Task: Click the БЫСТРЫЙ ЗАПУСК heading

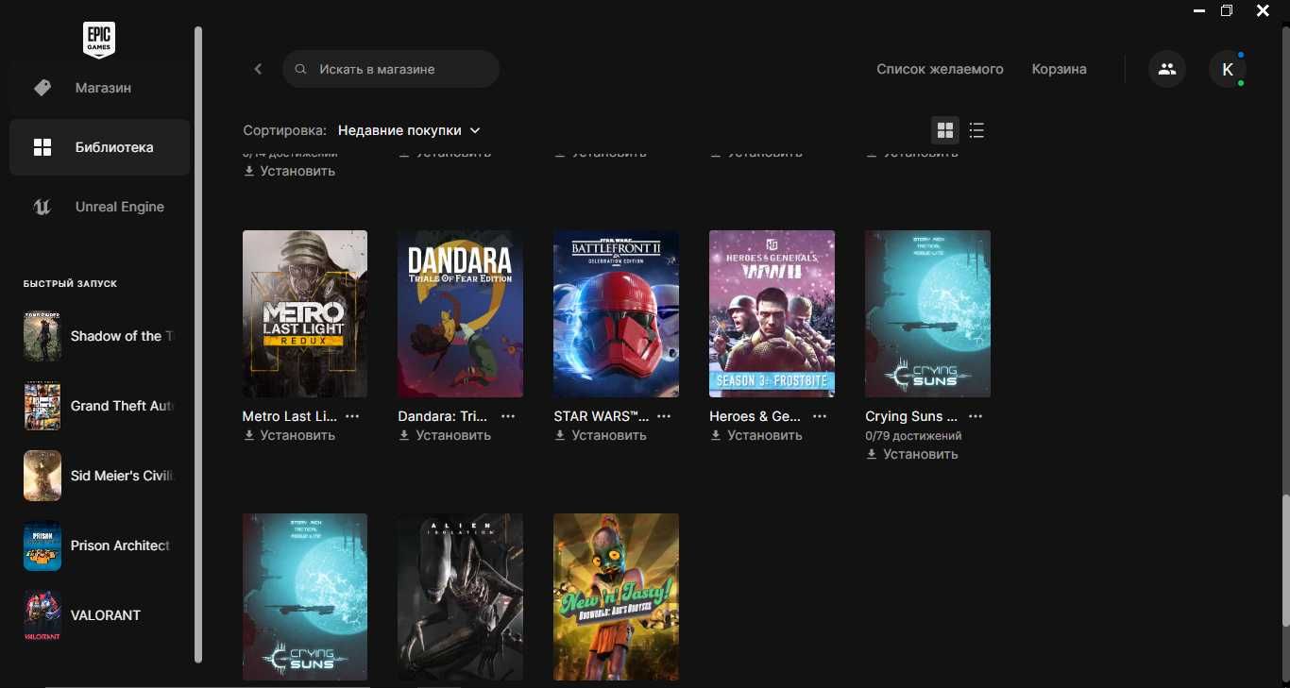Action: point(71,283)
